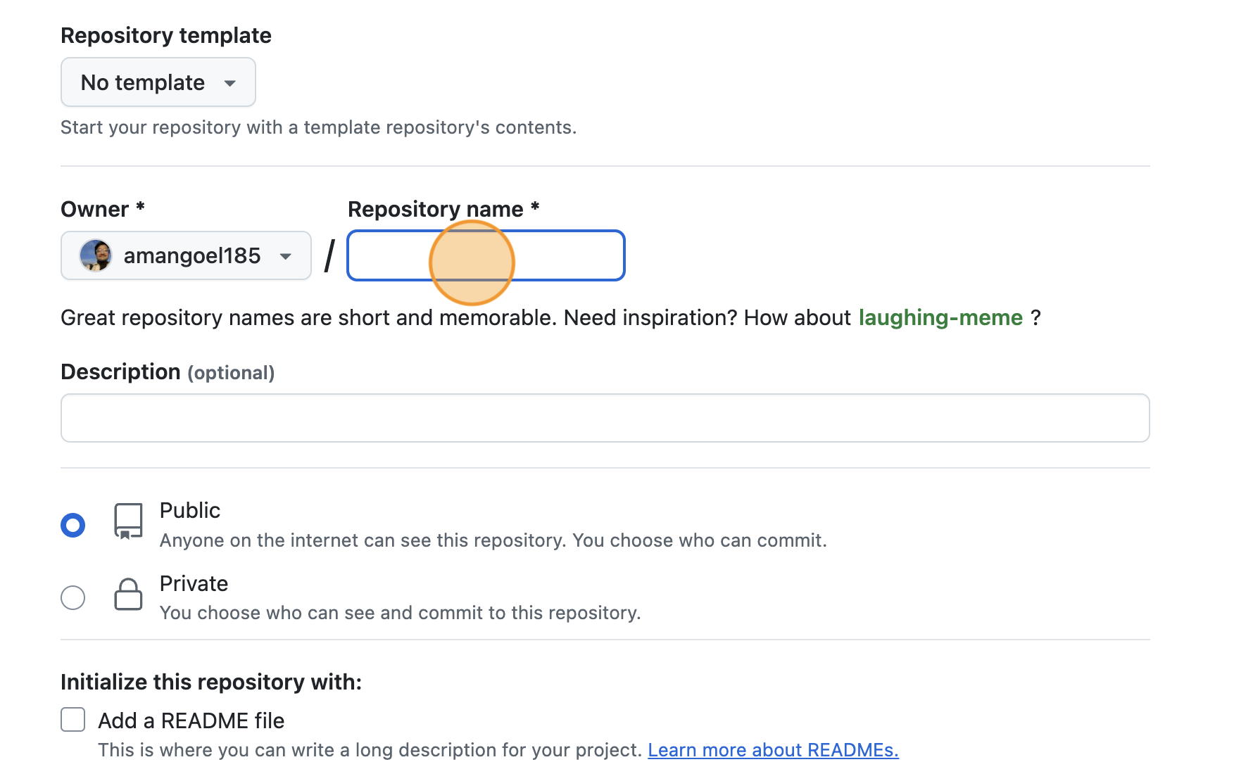
Task: Click the dropdown caret on No template
Action: click(x=232, y=82)
